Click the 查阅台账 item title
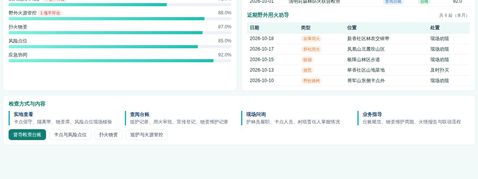 tap(140, 114)
